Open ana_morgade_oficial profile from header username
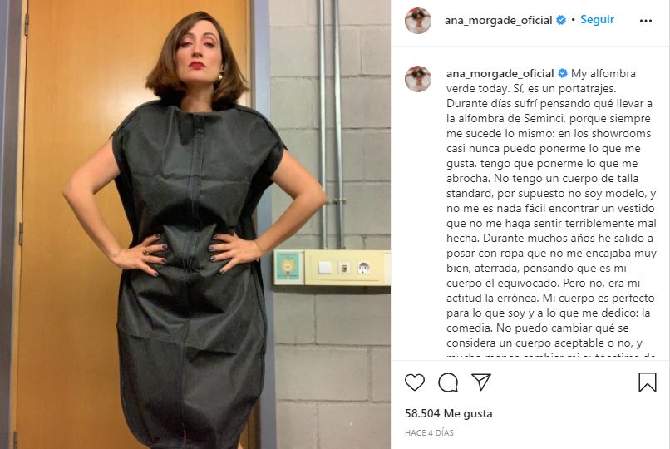Image resolution: width=670 pixels, height=449 pixels. pyautogui.click(x=498, y=21)
